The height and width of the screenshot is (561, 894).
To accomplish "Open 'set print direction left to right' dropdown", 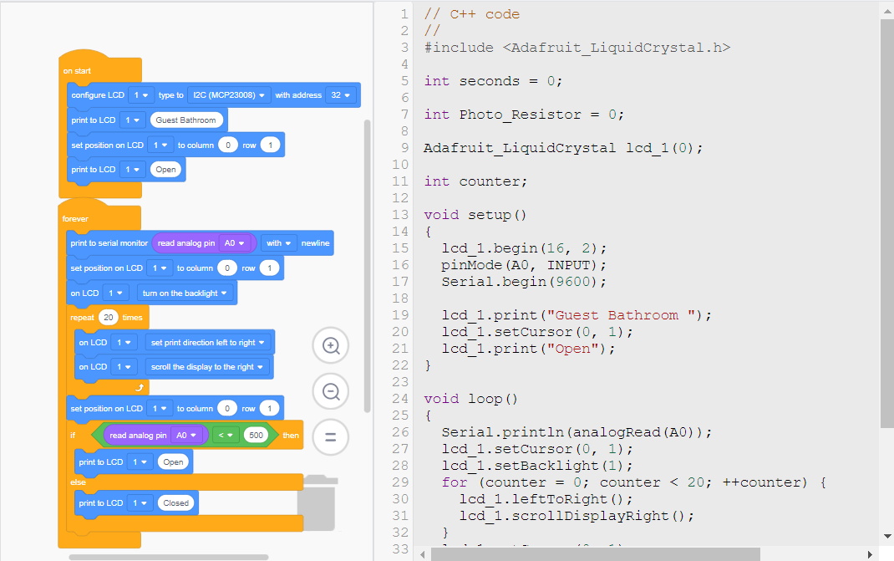I will tap(207, 343).
